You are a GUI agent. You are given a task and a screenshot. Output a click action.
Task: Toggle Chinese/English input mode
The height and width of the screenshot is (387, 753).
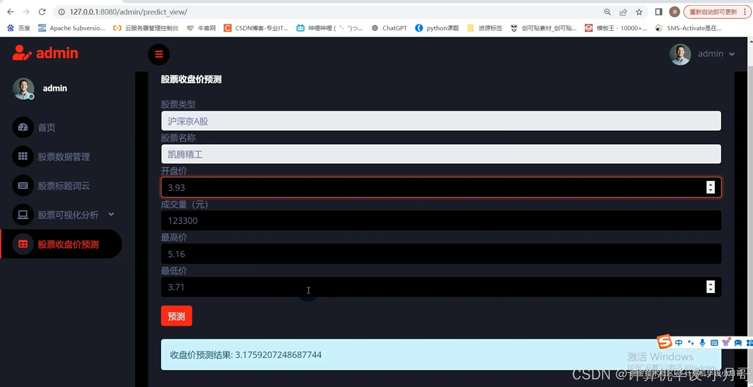[x=679, y=342]
